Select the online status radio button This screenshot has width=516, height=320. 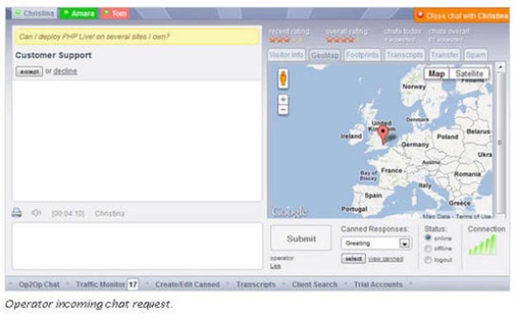pyautogui.click(x=428, y=238)
